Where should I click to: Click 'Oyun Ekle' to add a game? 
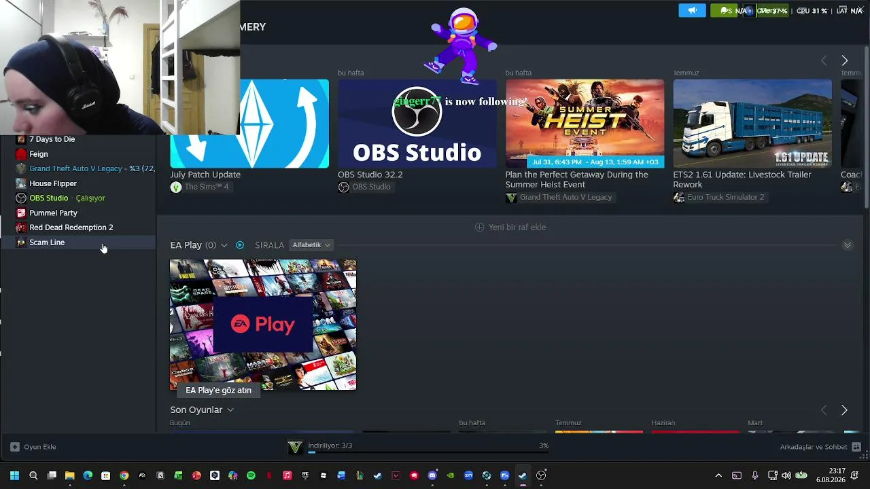(33, 447)
